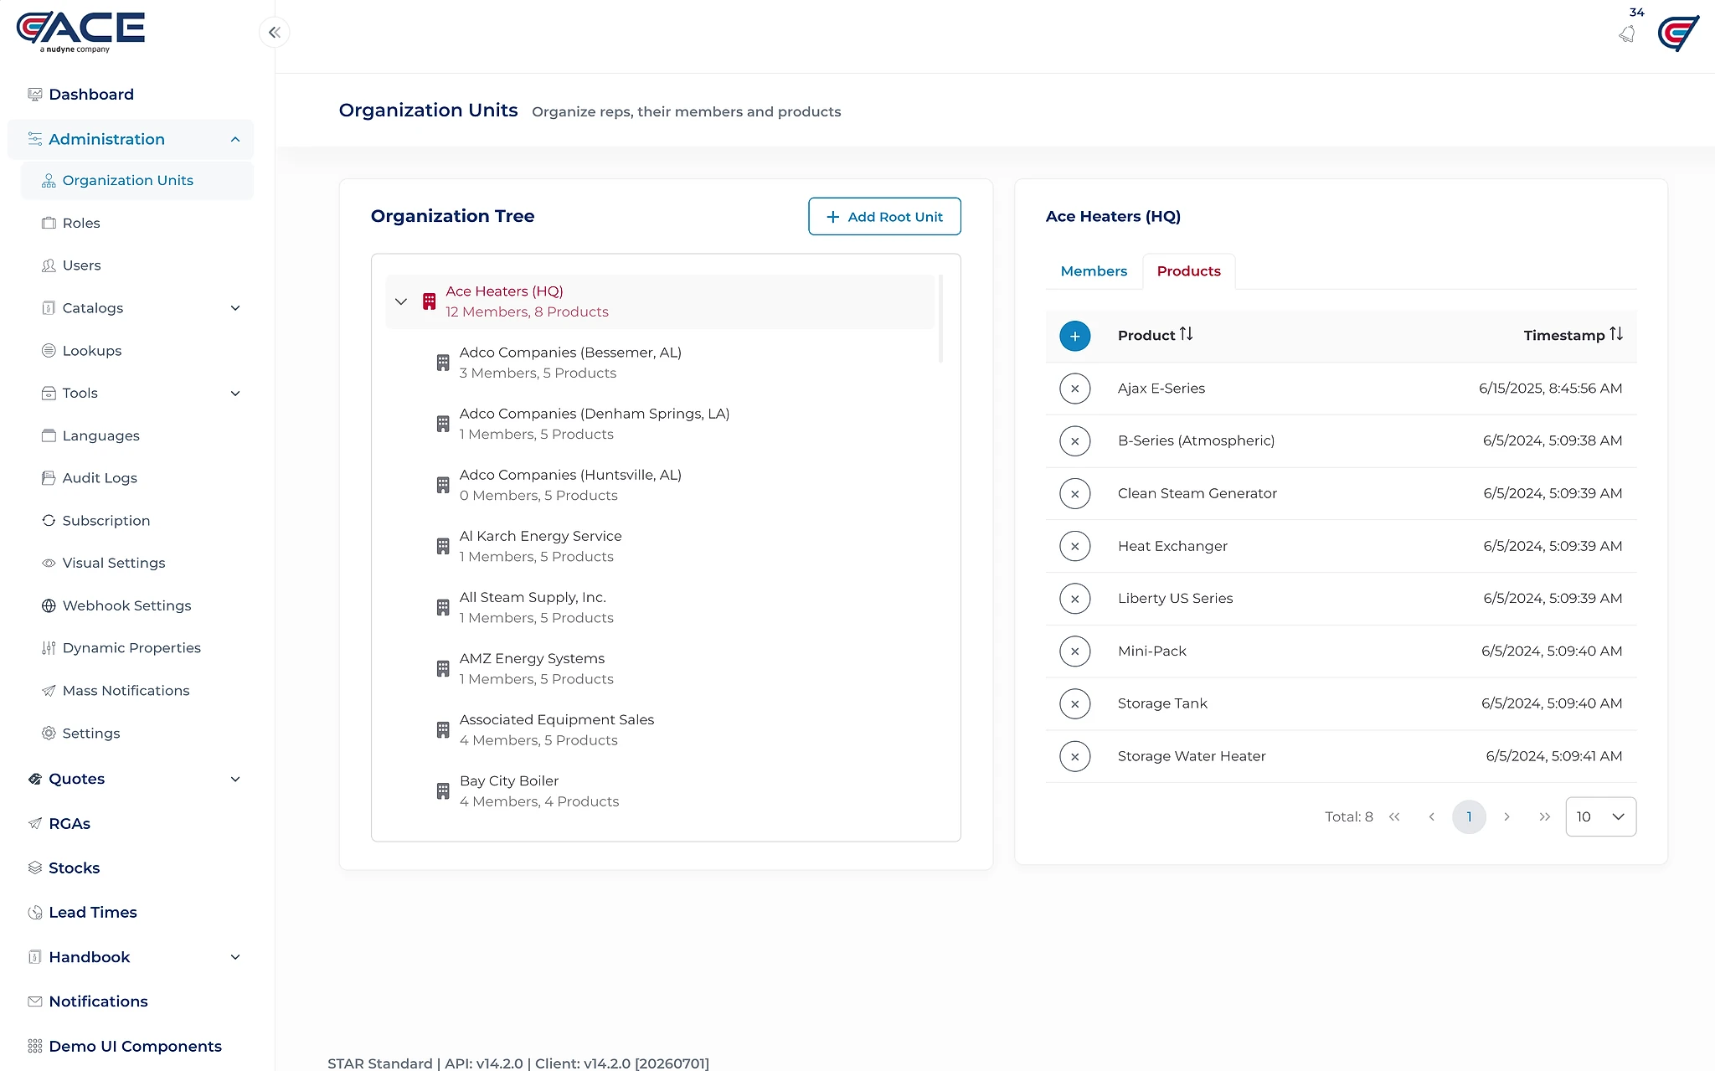
Task: Remove the Ajax E-Series product
Action: pyautogui.click(x=1074, y=389)
